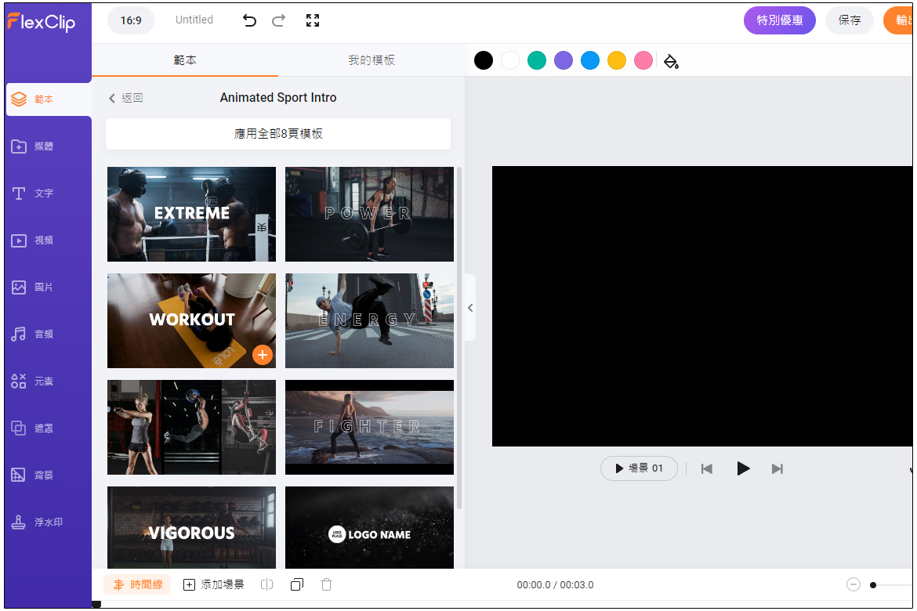Select the POWER weightlifting template

[370, 214]
